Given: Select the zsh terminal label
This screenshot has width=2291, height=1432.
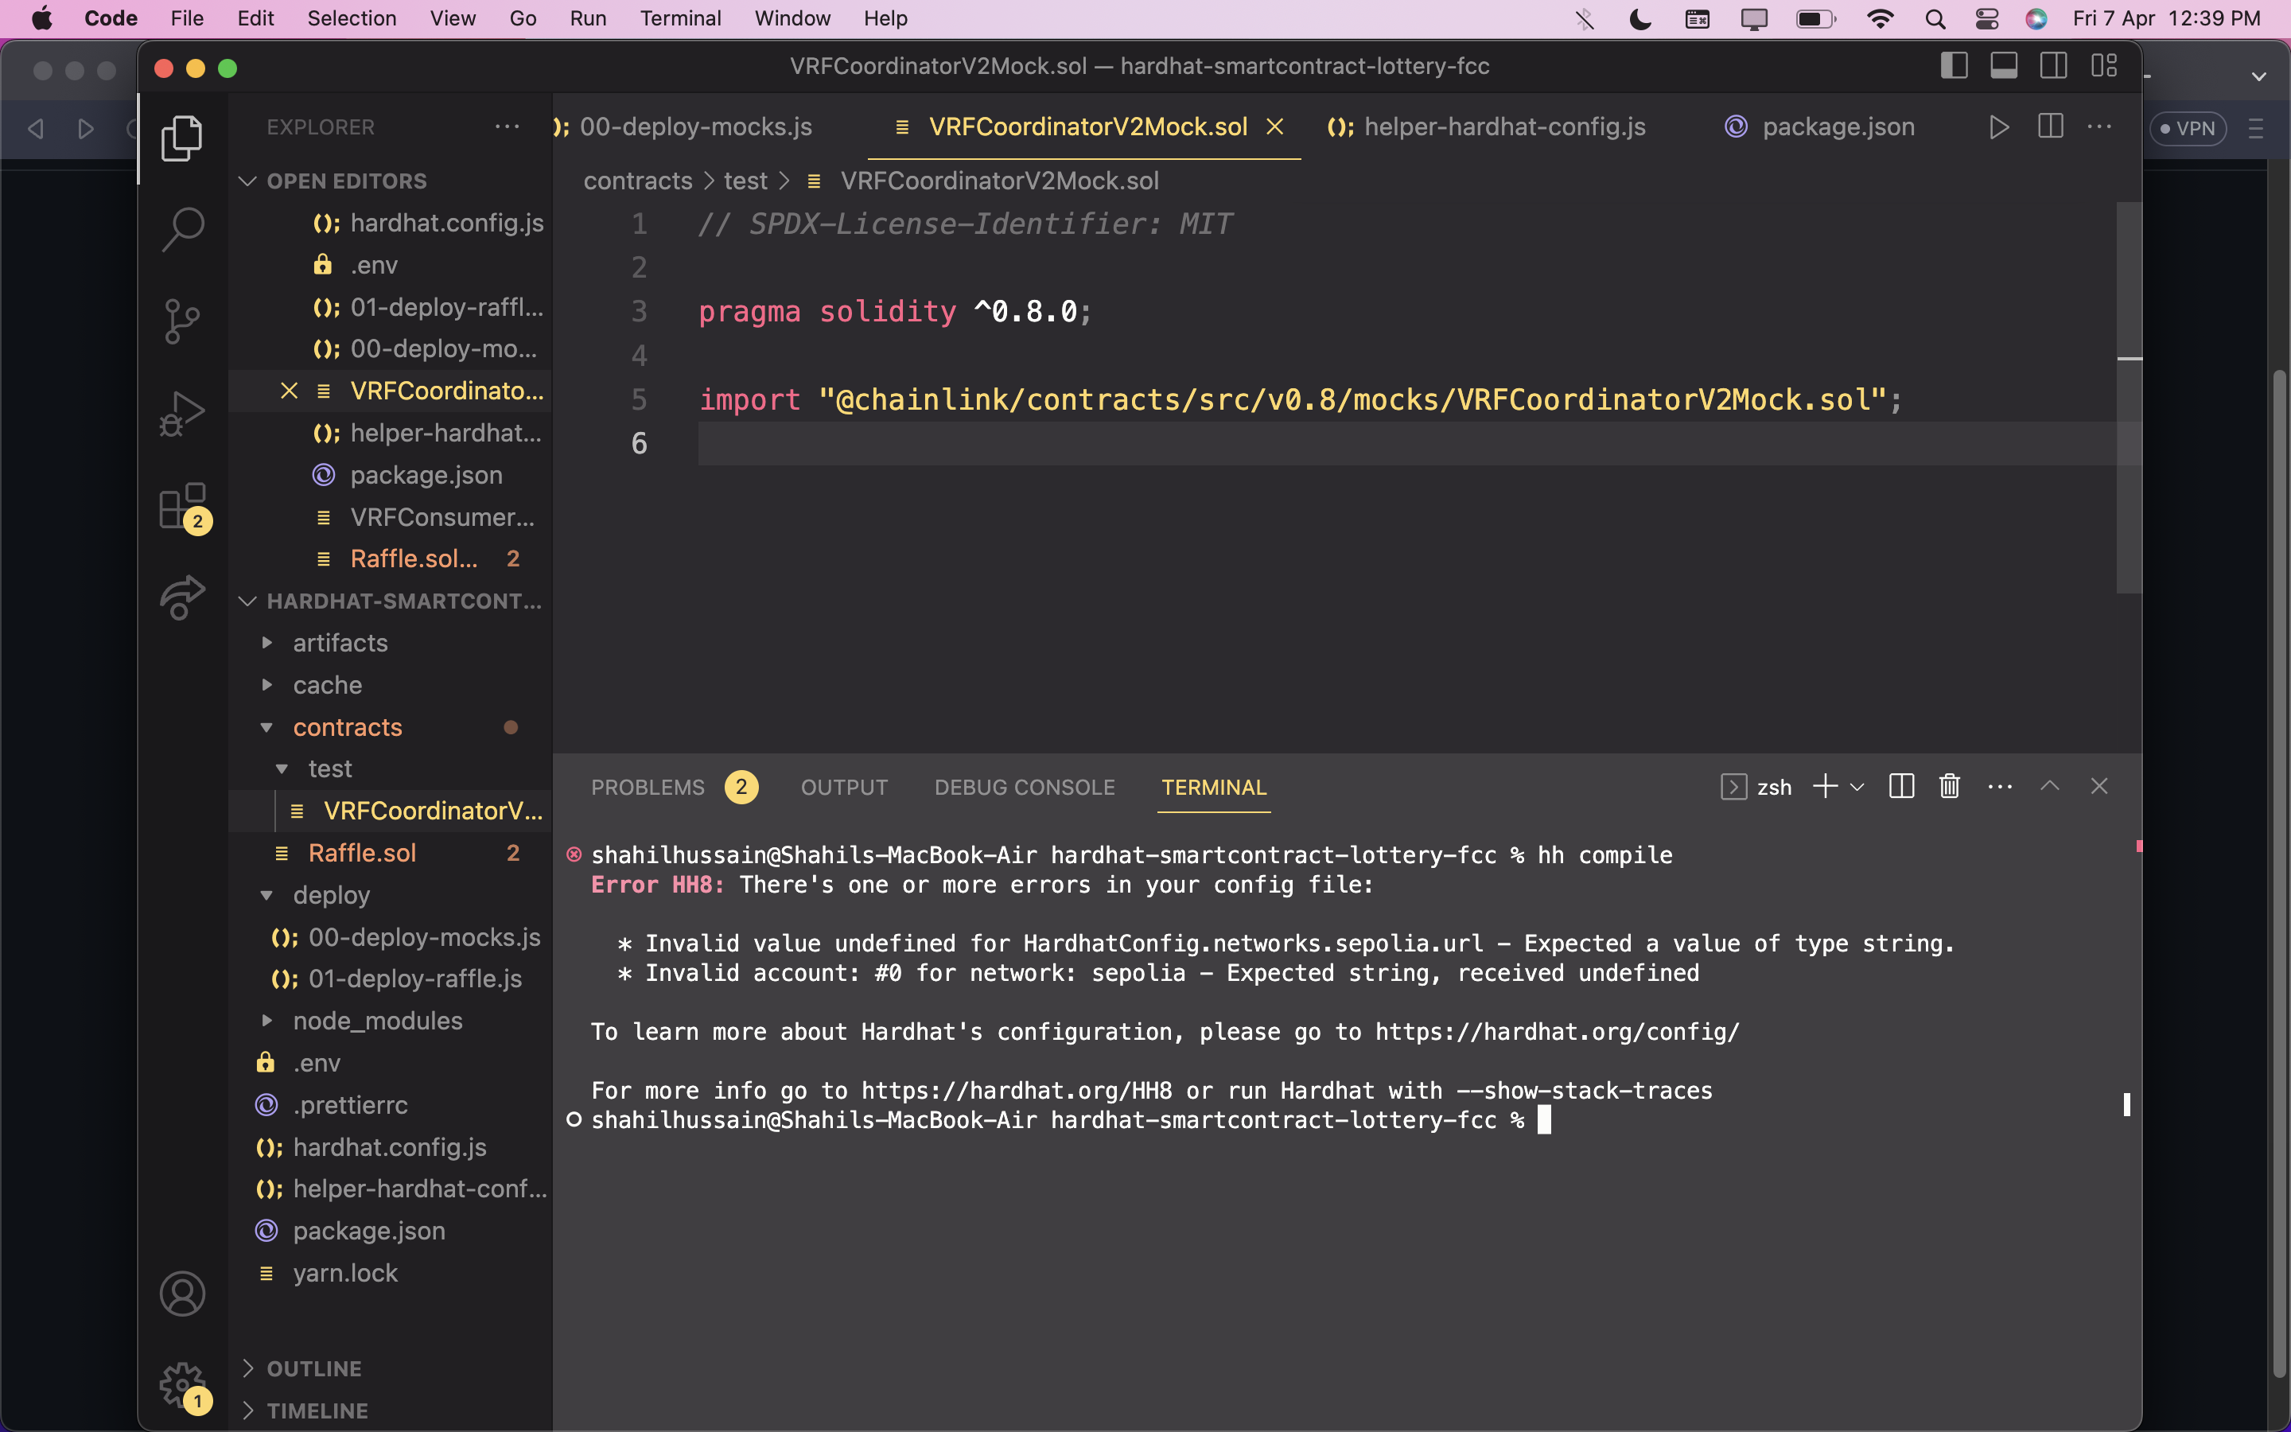Looking at the screenshot, I should click(1774, 787).
